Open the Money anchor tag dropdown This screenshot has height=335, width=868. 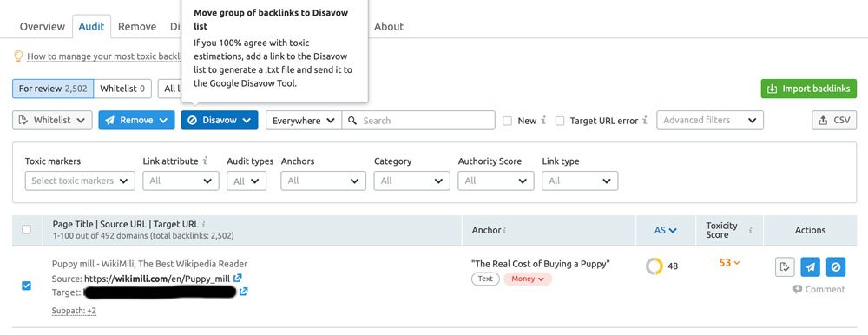tap(528, 279)
